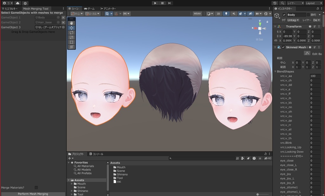Toggle 2D view mode
This screenshot has width=325, height=196.
pos(218,14)
